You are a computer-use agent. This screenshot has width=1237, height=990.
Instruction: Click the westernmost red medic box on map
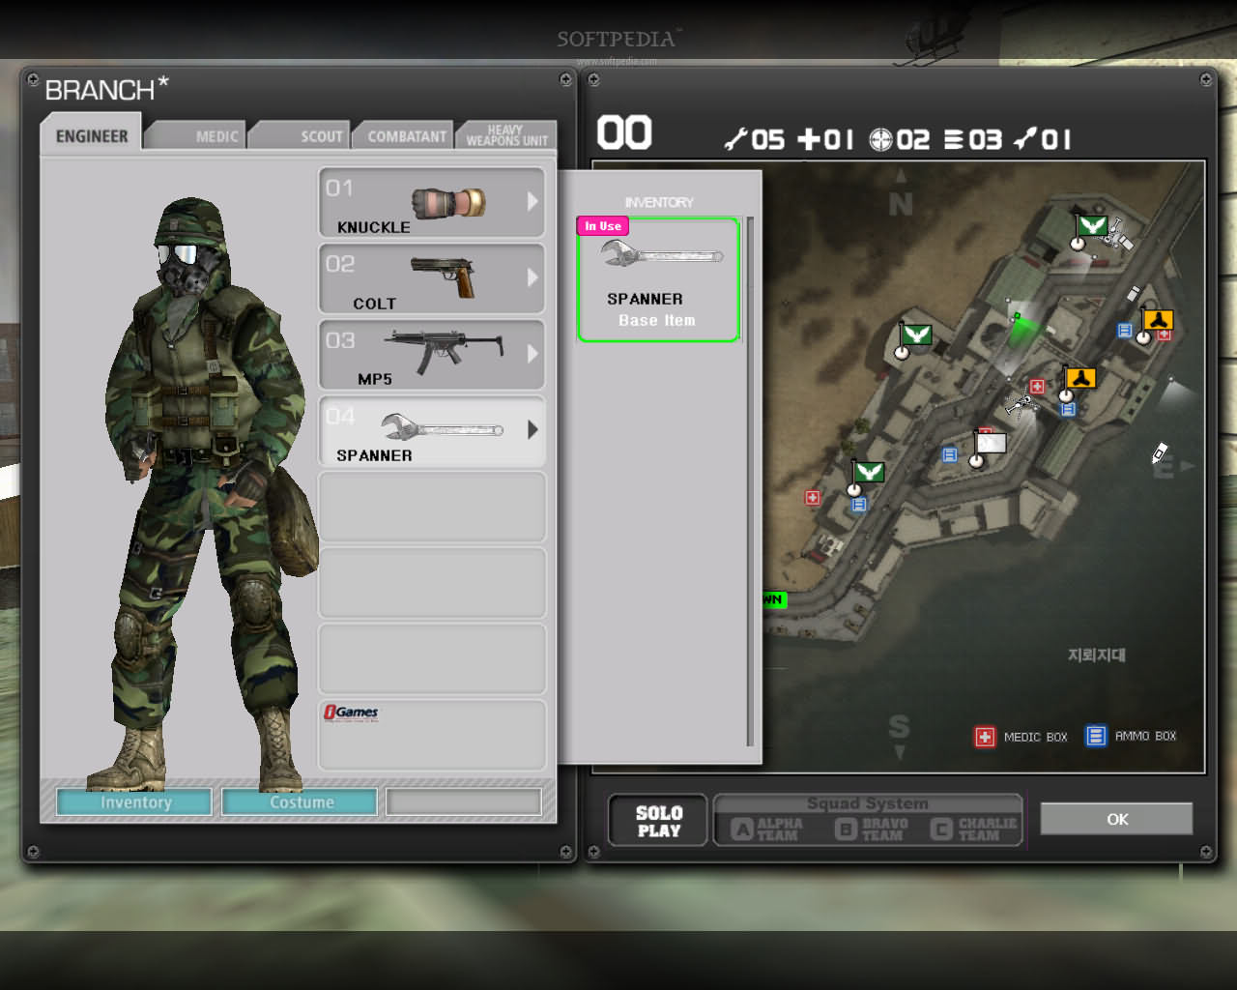pos(813,498)
